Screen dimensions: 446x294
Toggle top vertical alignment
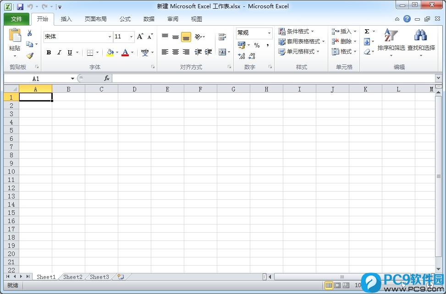pyautogui.click(x=165, y=37)
